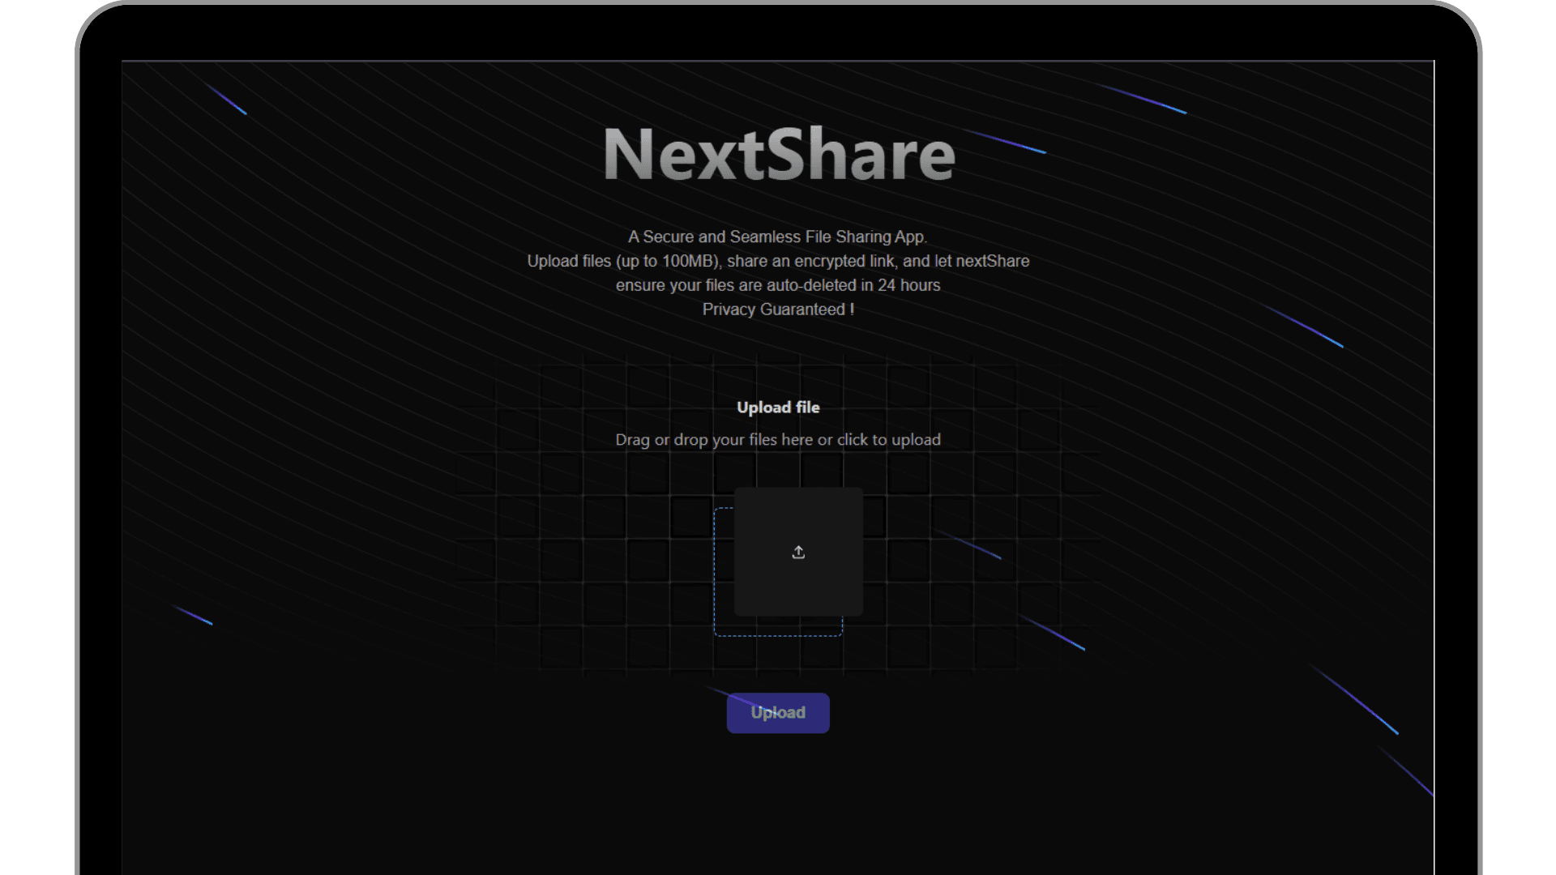The width and height of the screenshot is (1556, 875).
Task: Click the upload icon in the drop zone
Action: click(x=798, y=551)
